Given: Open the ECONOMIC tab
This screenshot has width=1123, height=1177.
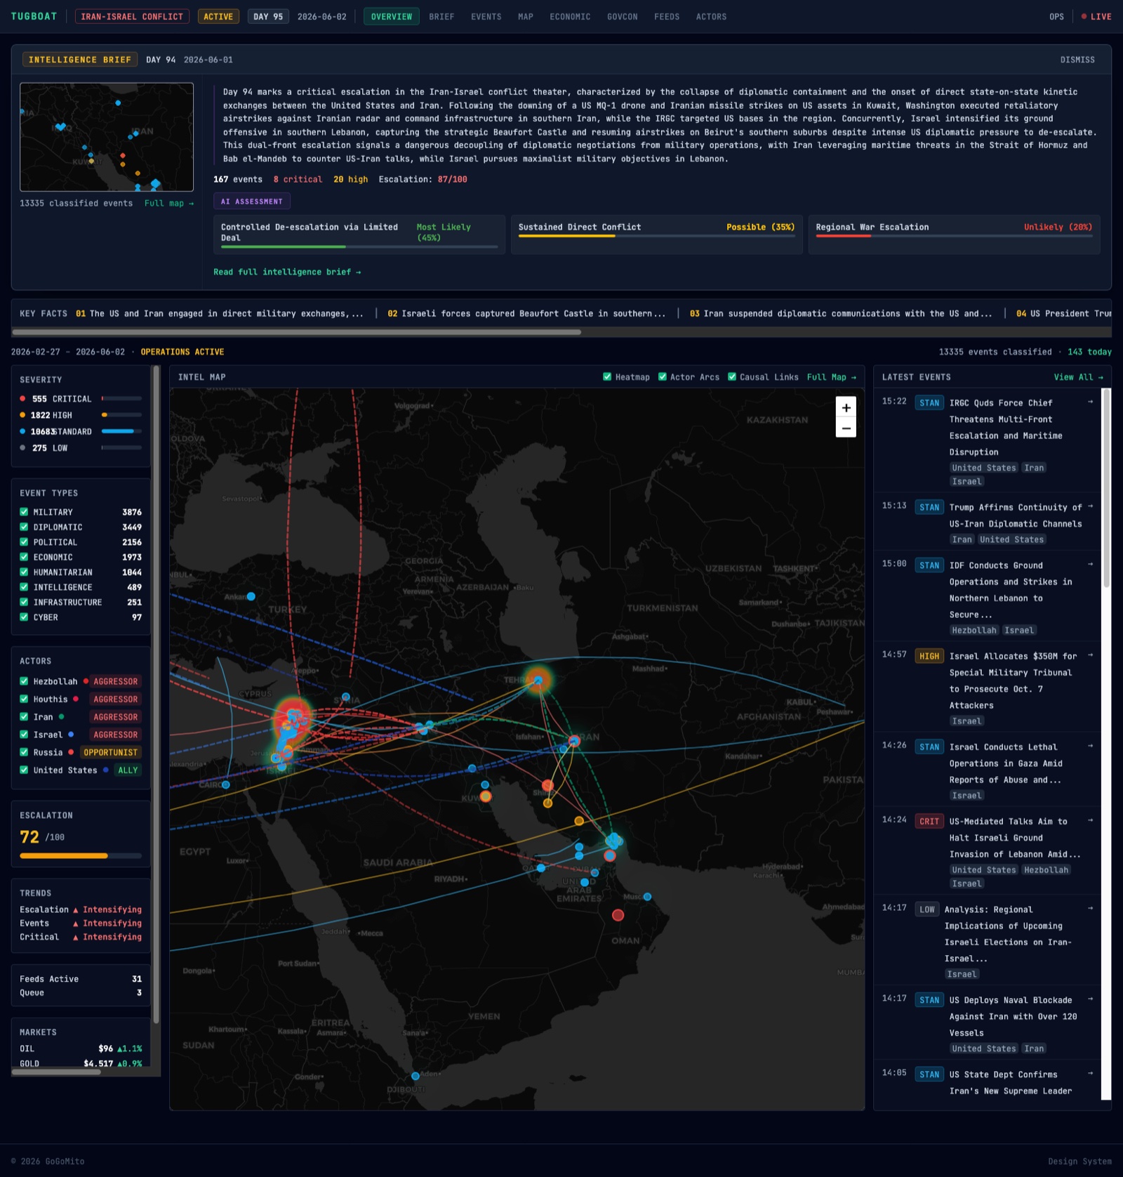Looking at the screenshot, I should (570, 16).
